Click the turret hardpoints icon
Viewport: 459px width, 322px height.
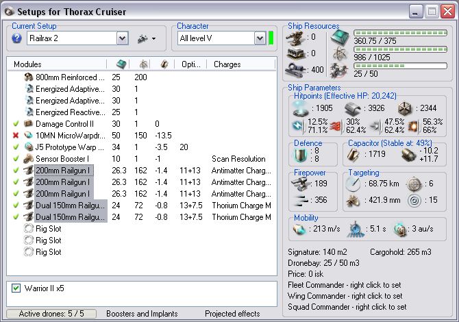coord(295,38)
